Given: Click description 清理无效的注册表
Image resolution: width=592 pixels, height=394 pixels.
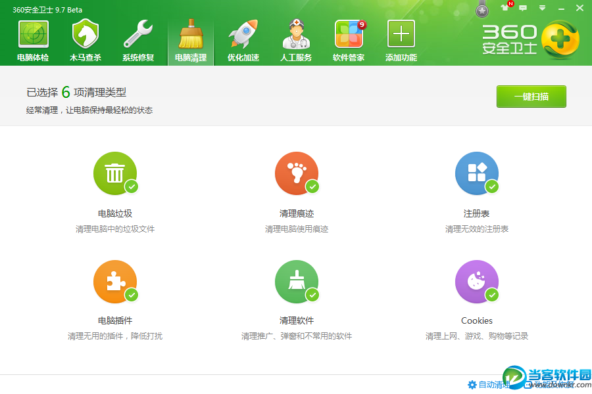Looking at the screenshot, I should 477,229.
